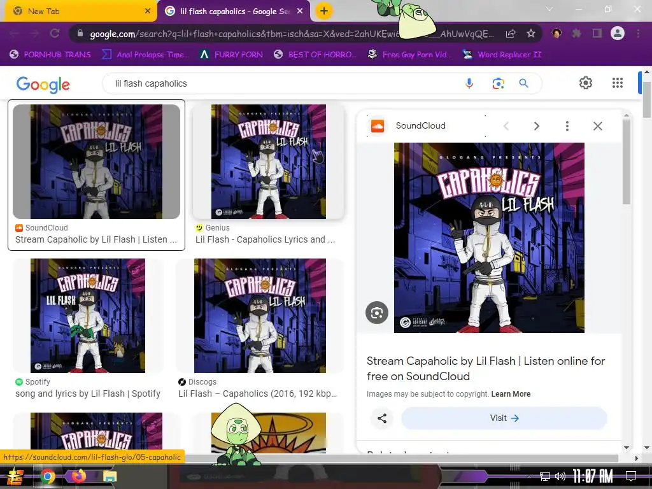
Task: Click 'song and lyrics by Lil Flash | Spotify' caption
Action: [88, 393]
